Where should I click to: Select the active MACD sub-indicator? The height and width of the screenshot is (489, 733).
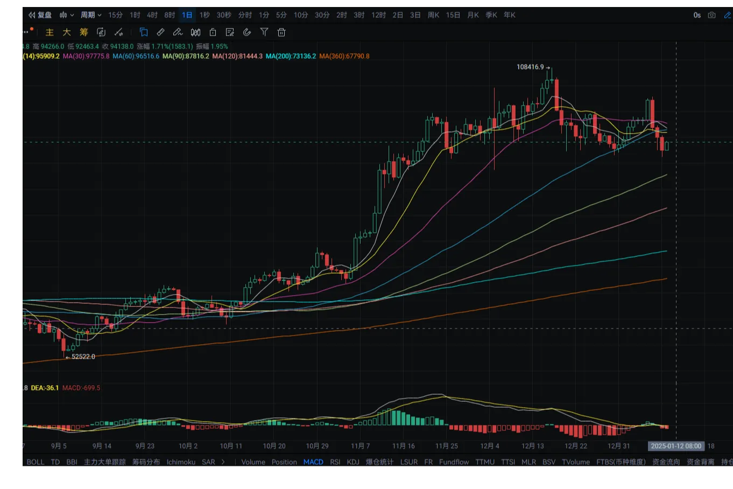click(313, 462)
